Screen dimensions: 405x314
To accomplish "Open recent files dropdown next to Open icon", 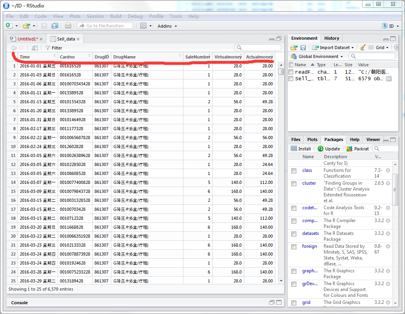I will (34, 26).
